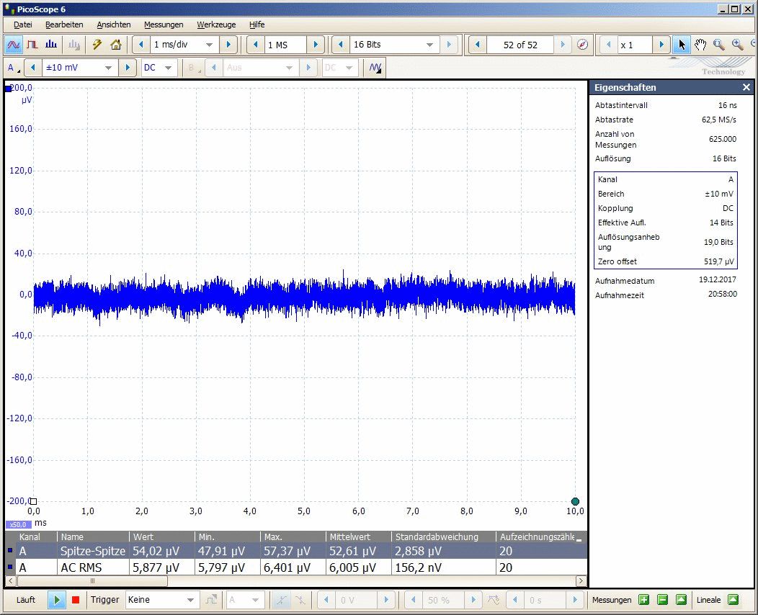Switch to oscilloscope mode icon
The height and width of the screenshot is (615, 758).
coord(14,45)
